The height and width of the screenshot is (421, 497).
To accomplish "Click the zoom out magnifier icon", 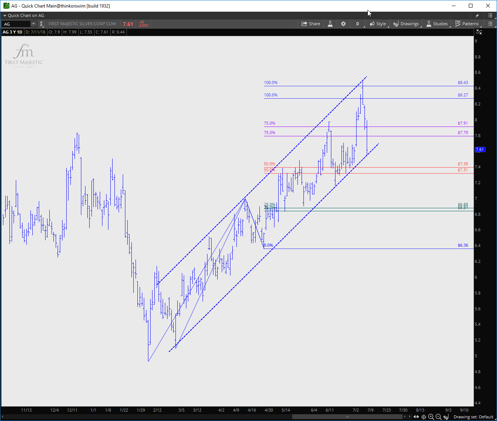I will tap(438, 417).
